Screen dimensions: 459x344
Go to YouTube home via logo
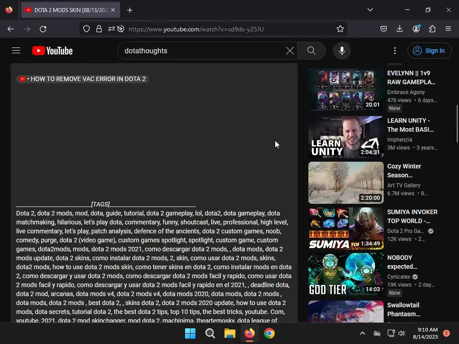(x=52, y=51)
